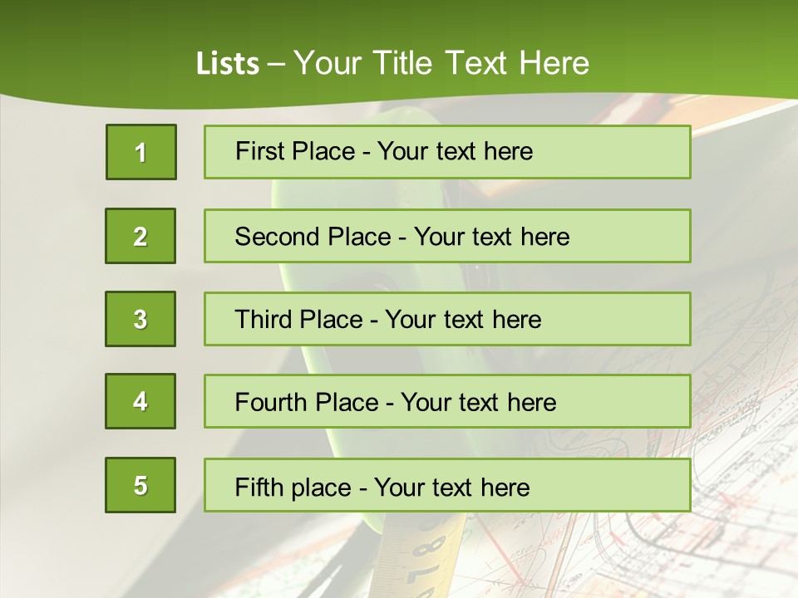798x598 pixels.
Task: Click the words Fifth place
Action: click(x=293, y=487)
